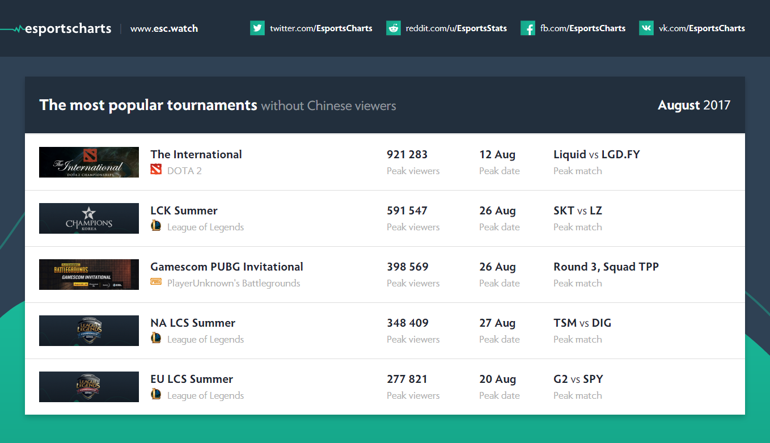The width and height of the screenshot is (770, 443).
Task: Open twitter.com/EsportsCharts link
Action: tap(321, 28)
